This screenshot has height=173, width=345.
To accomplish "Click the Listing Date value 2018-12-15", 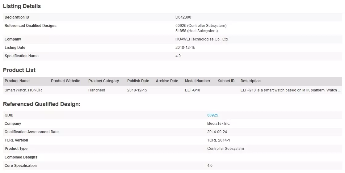I will point(185,48).
